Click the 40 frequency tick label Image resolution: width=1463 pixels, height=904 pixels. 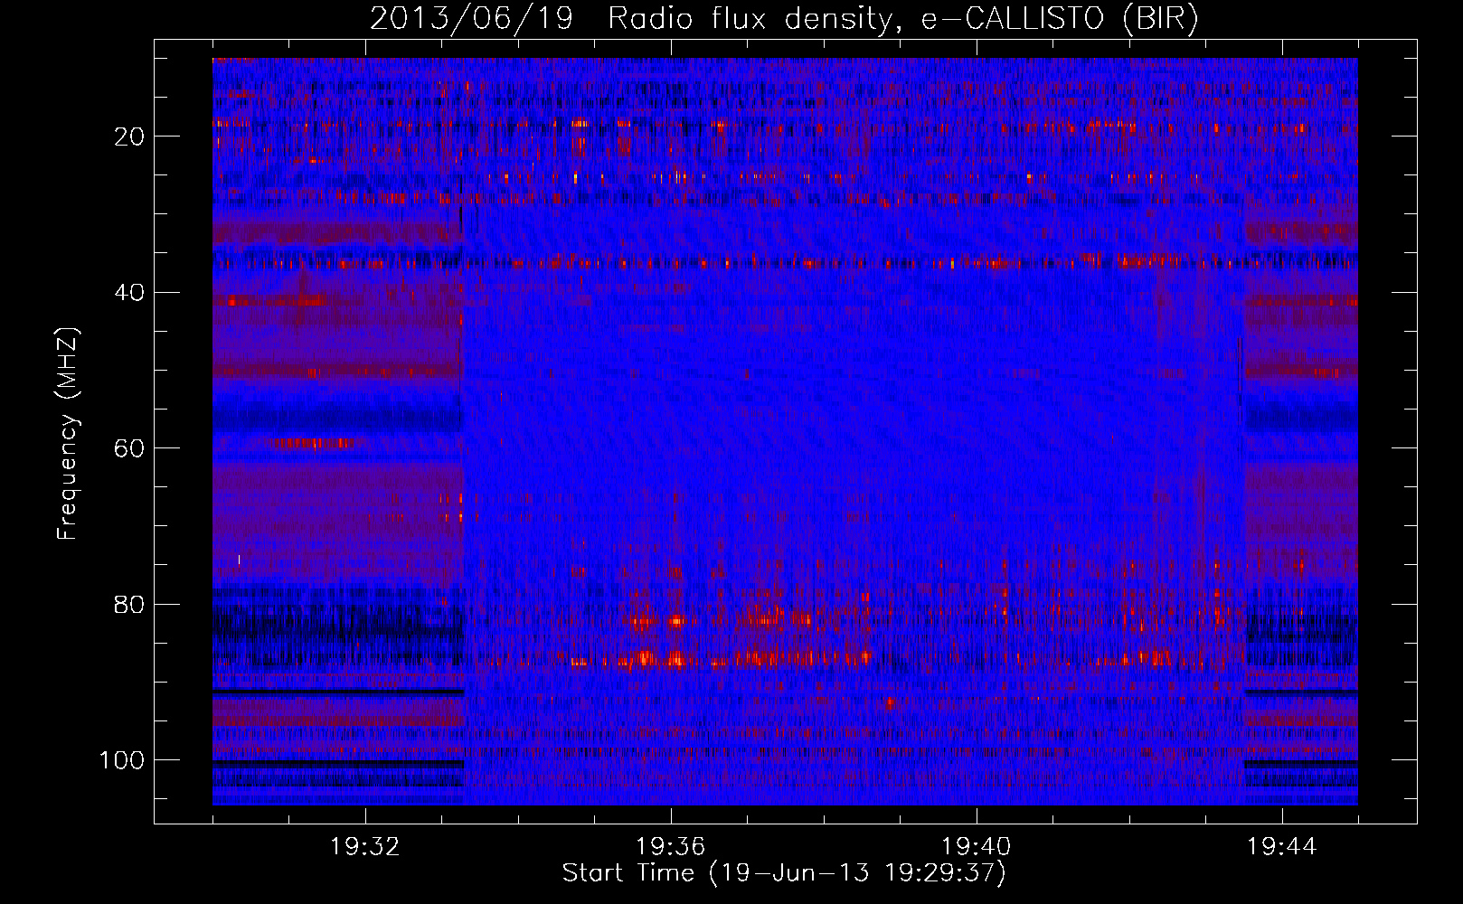click(x=130, y=292)
